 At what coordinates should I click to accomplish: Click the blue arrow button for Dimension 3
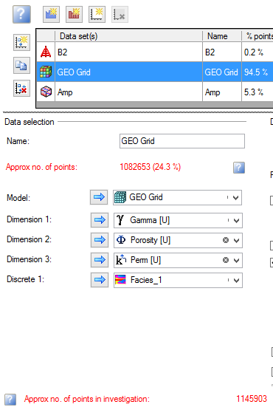coord(100,260)
